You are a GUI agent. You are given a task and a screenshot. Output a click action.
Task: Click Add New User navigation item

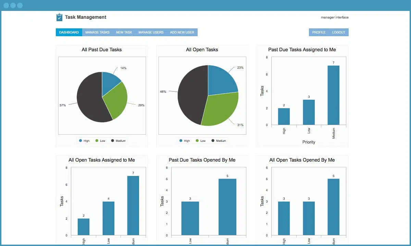[x=182, y=32]
